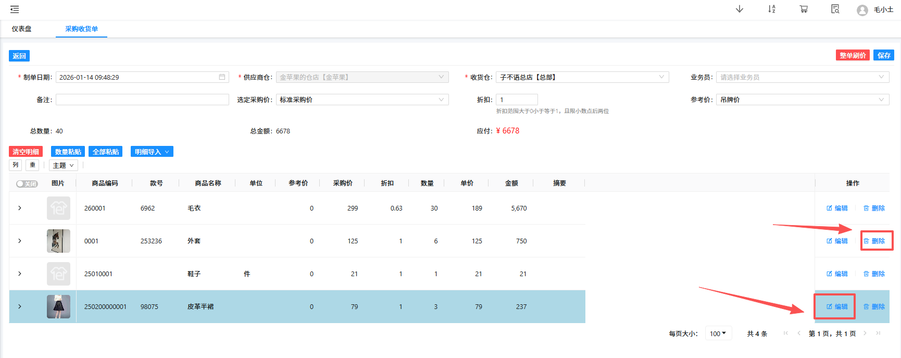
Task: Click product code 250200000001 cell
Action: 105,306
